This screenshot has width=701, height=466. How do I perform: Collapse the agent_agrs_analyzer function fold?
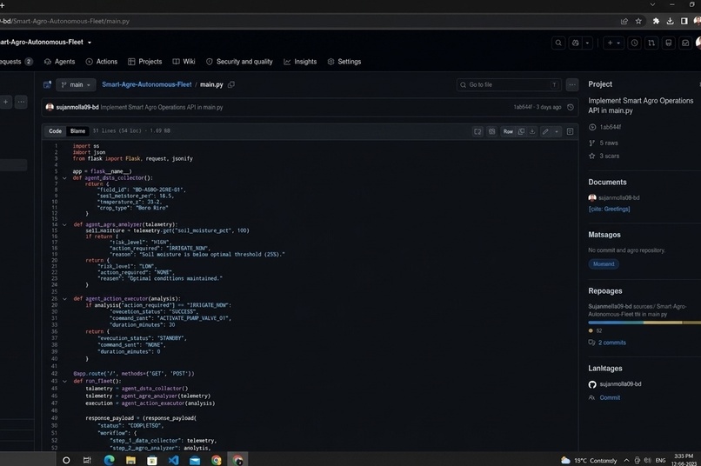coord(64,224)
